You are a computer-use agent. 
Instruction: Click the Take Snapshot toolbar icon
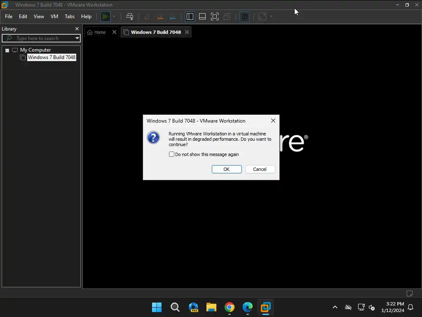pyautogui.click(x=147, y=17)
